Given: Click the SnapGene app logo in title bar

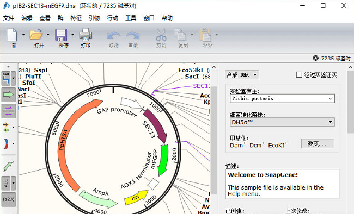Looking at the screenshot, I should coord(7,5).
